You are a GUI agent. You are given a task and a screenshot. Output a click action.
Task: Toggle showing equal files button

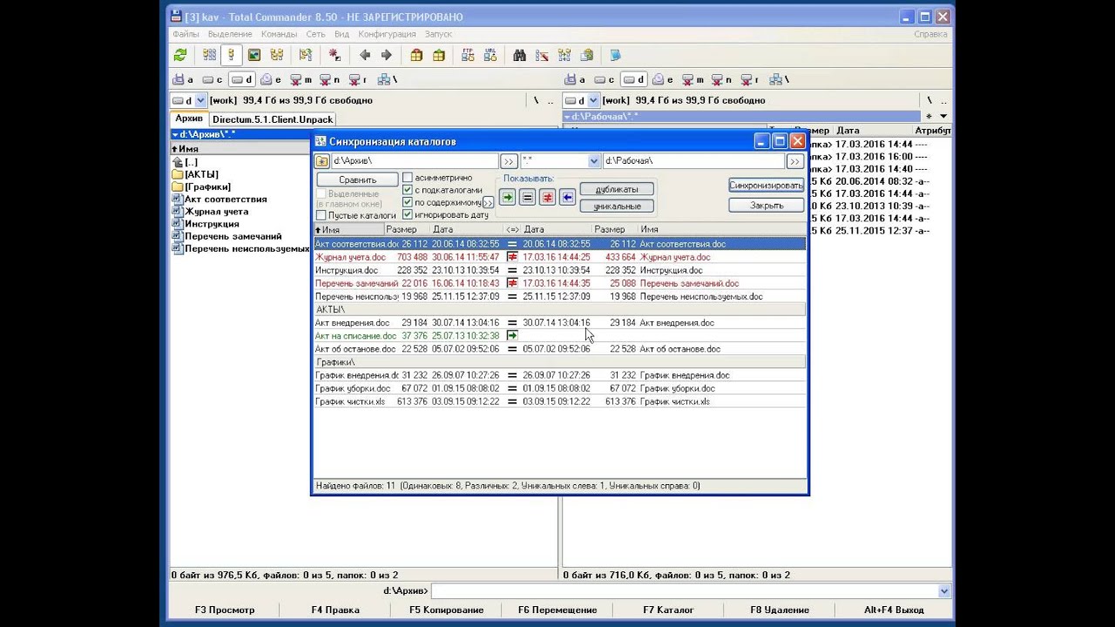[x=528, y=197]
